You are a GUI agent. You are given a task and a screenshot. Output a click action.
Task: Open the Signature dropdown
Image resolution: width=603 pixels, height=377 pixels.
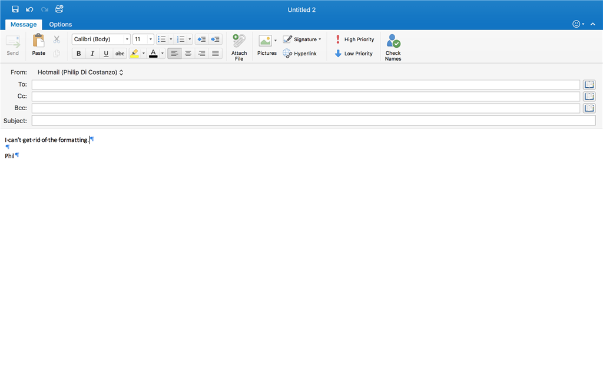coord(302,39)
